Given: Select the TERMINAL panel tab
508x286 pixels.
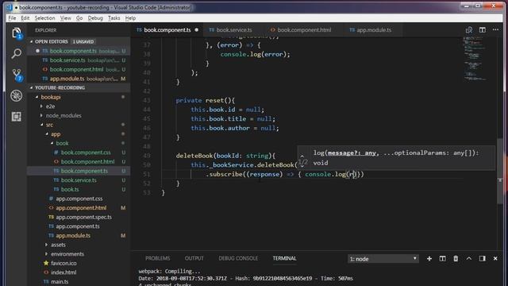Looking at the screenshot, I should pyautogui.click(x=284, y=258).
